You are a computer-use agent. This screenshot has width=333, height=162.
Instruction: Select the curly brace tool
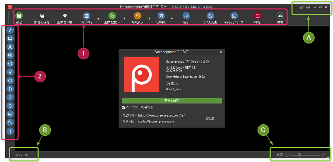point(10,131)
